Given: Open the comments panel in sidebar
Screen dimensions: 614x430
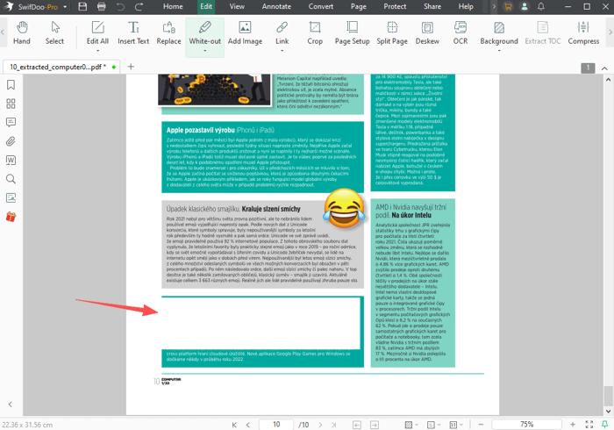Looking at the screenshot, I should pos(11,123).
